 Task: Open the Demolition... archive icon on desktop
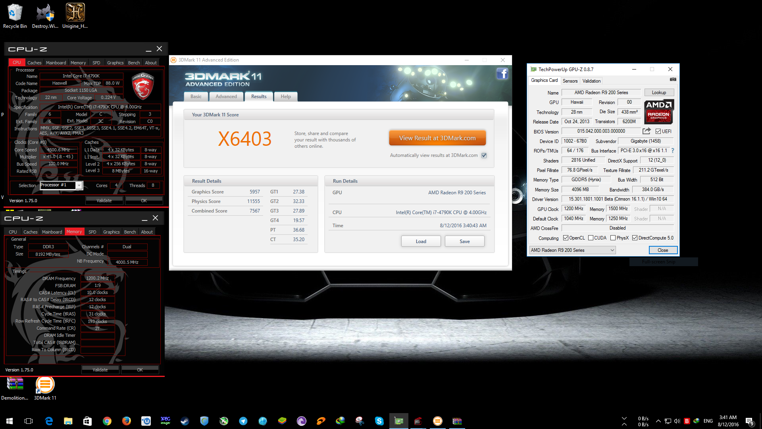tap(15, 388)
